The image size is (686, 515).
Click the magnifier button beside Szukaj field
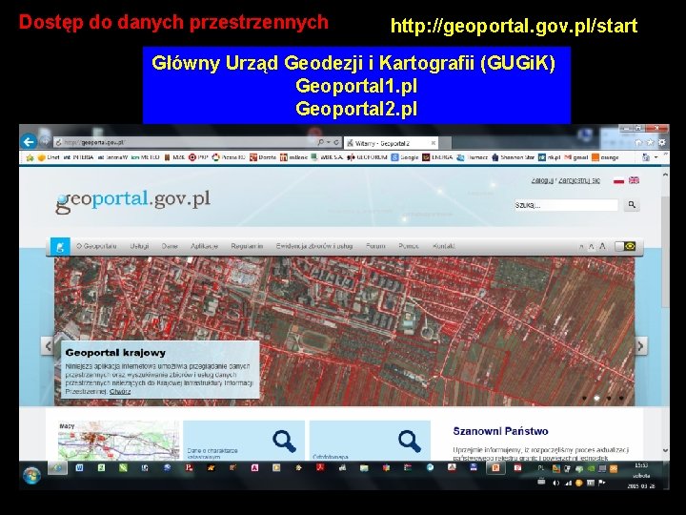click(x=632, y=205)
